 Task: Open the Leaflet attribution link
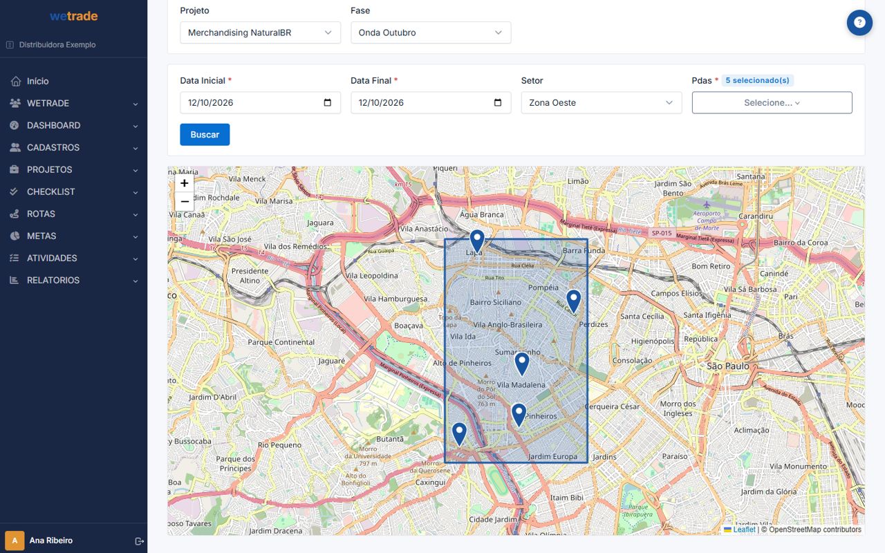pyautogui.click(x=745, y=529)
